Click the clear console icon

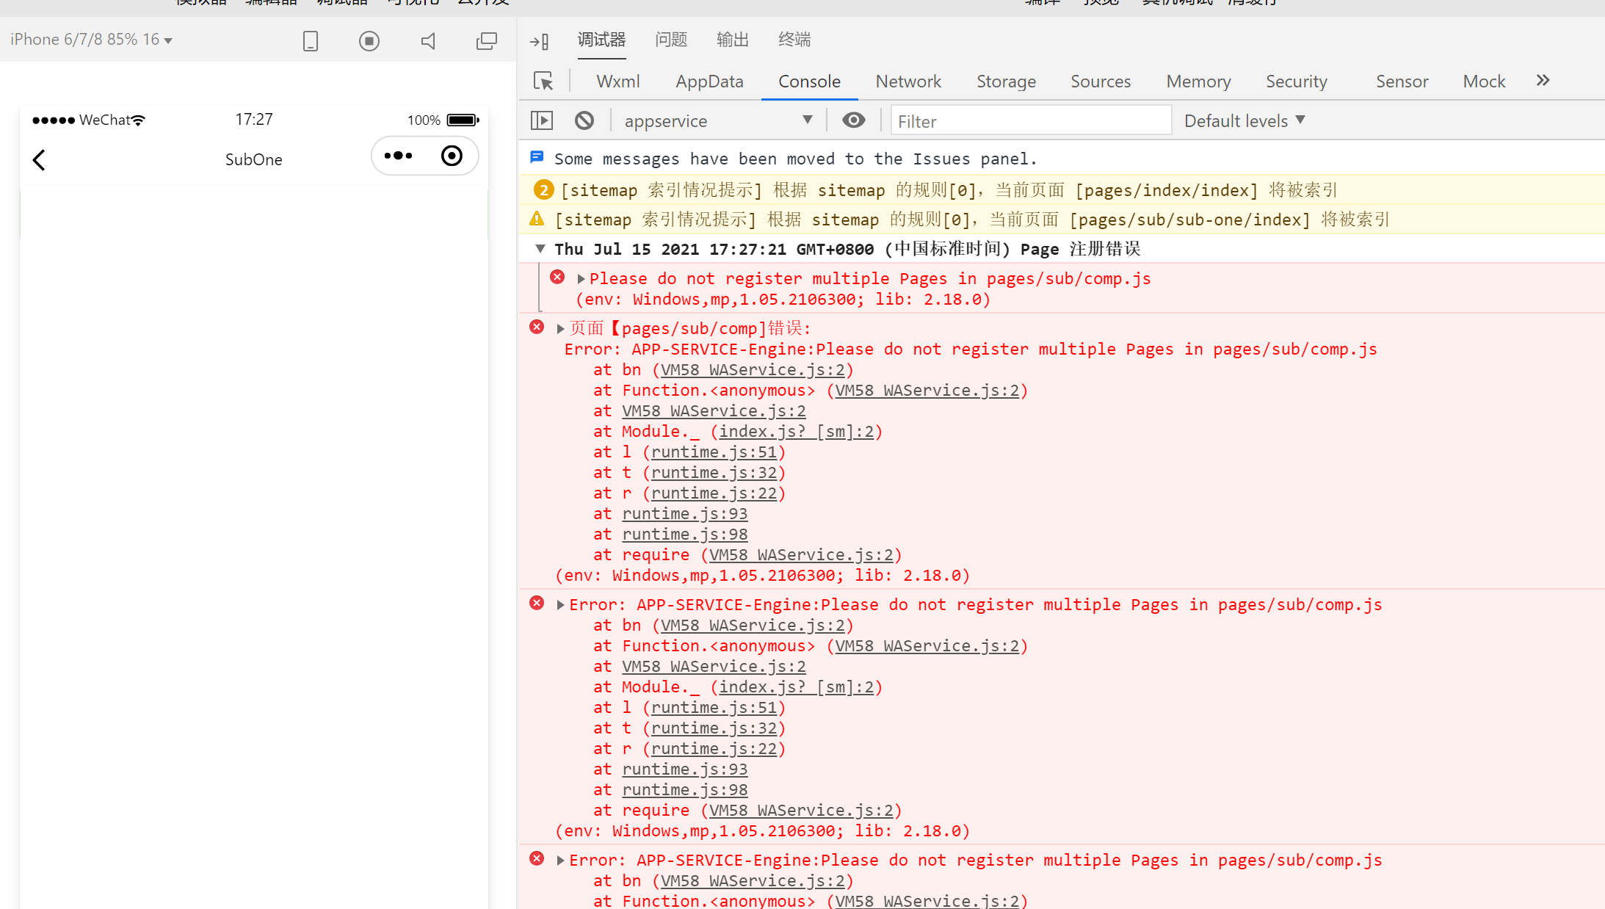click(x=584, y=120)
